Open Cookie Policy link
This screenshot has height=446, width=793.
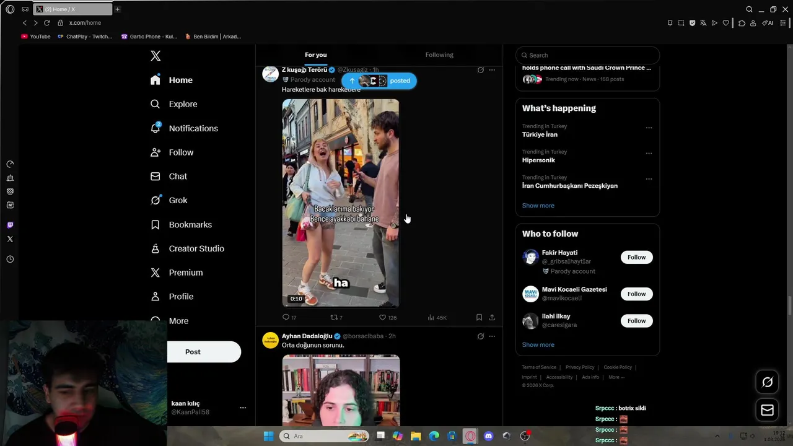point(618,367)
